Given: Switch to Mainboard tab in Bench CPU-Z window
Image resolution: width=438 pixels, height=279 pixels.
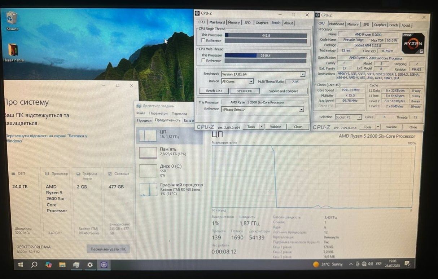Looking at the screenshot, I should point(217,22).
